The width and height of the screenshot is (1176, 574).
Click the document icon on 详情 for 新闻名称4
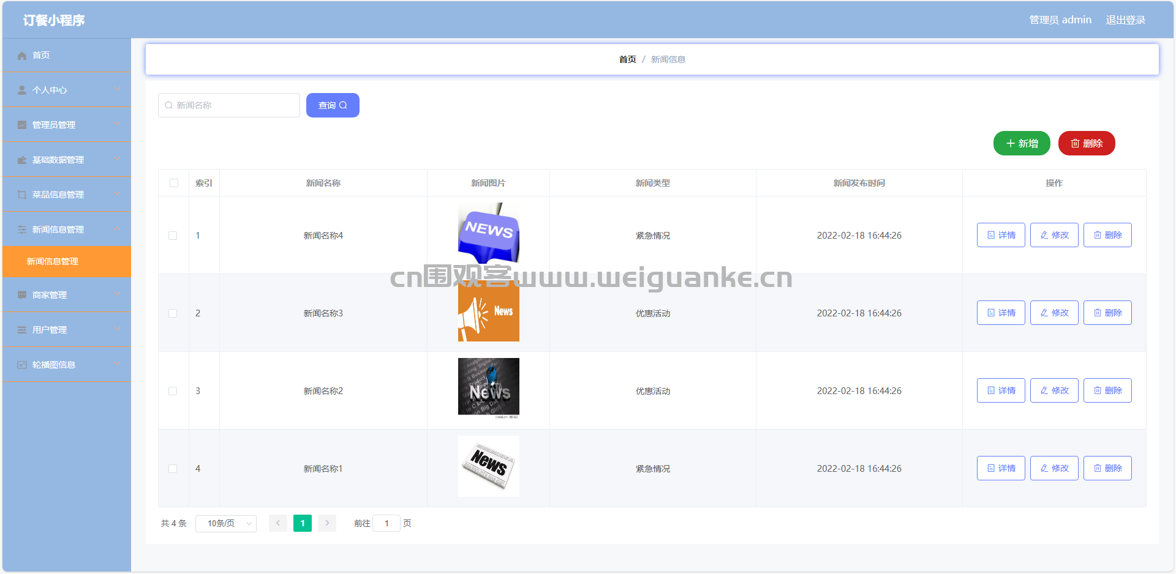(991, 235)
